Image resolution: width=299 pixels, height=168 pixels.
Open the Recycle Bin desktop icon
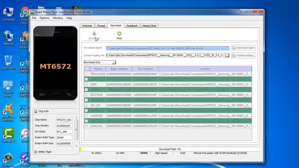8,62
